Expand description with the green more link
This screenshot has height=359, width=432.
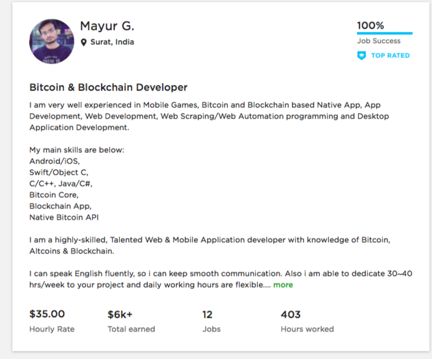tap(283, 285)
